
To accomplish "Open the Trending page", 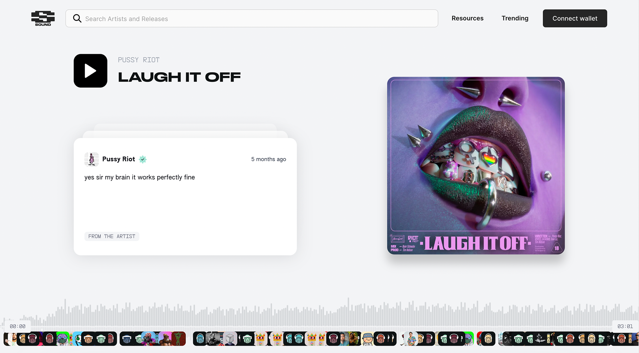I will click(x=515, y=18).
